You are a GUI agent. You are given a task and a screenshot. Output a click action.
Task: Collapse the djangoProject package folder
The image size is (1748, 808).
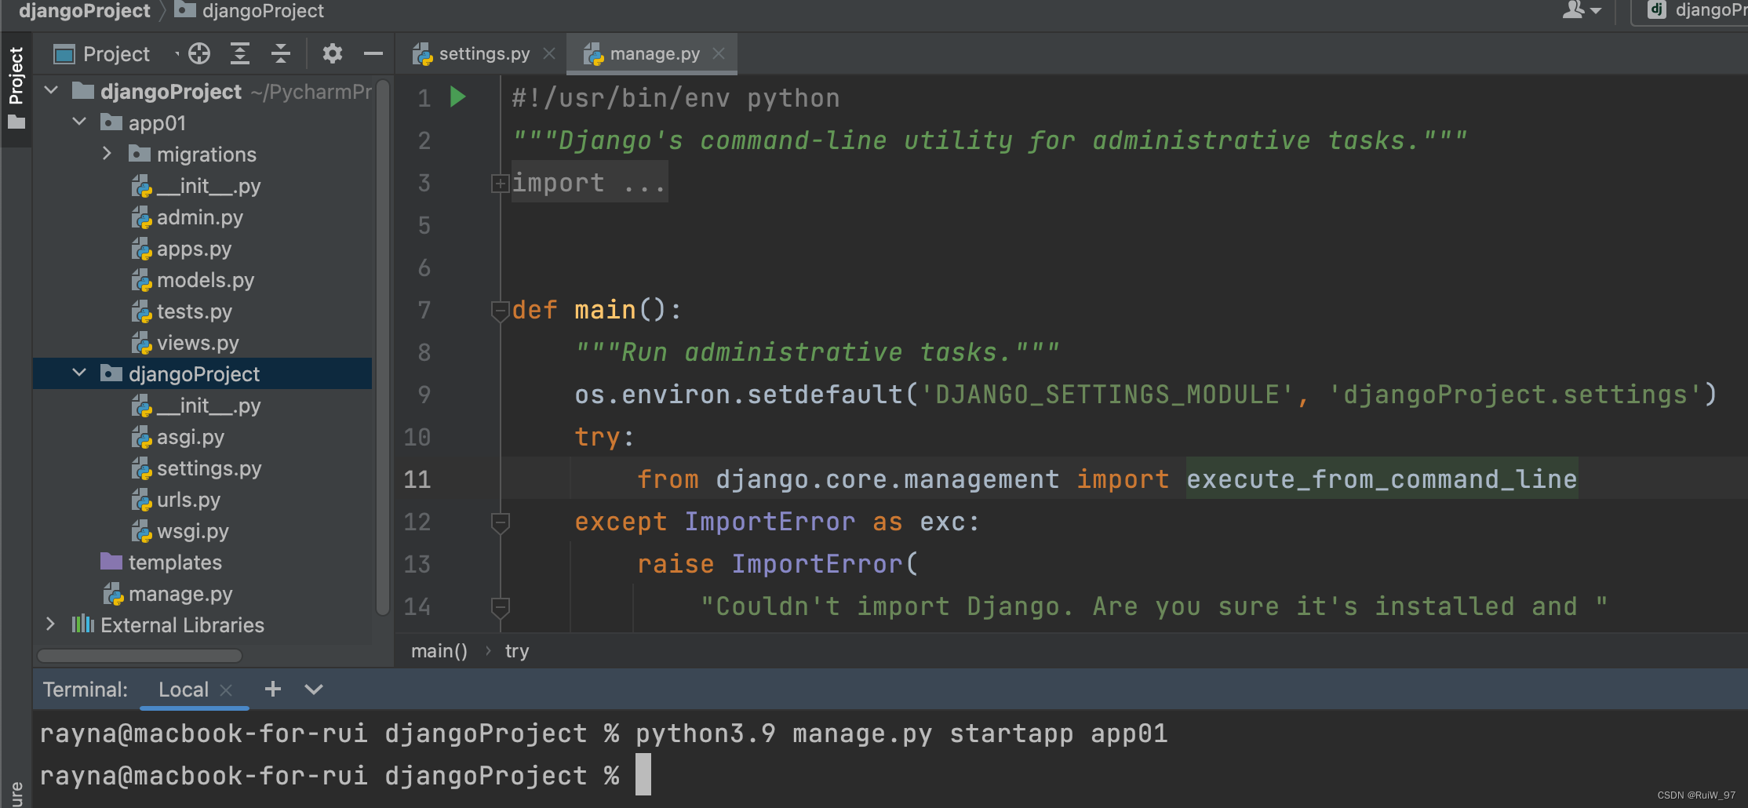78,373
